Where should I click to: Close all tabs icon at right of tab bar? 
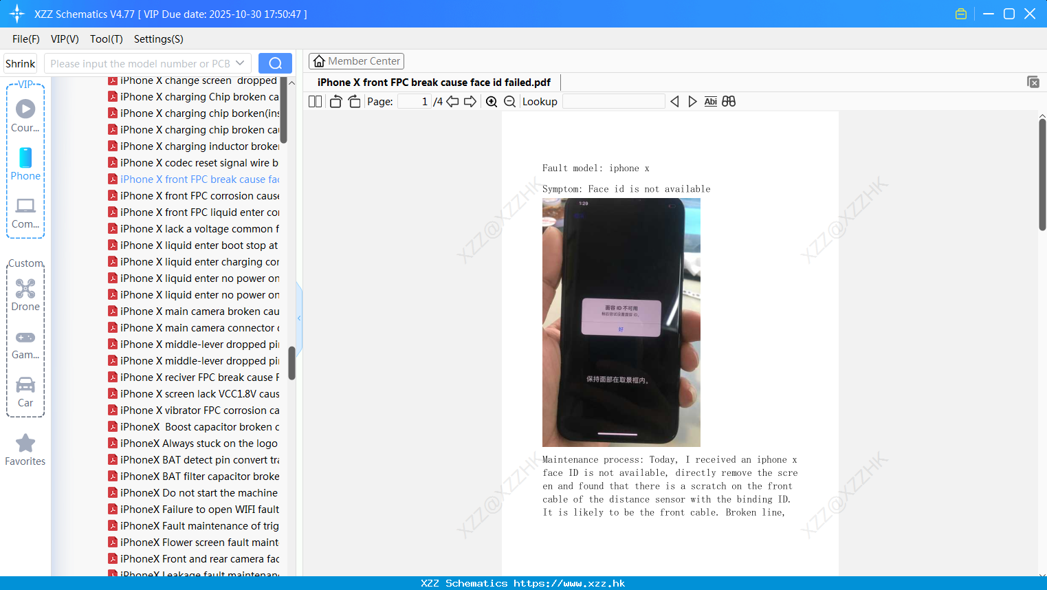[x=1033, y=82]
